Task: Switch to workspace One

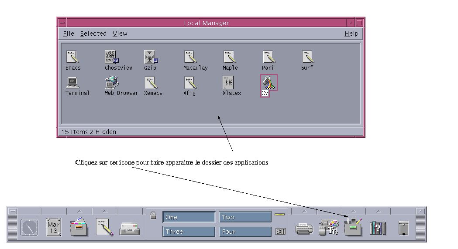Action: coord(189,217)
